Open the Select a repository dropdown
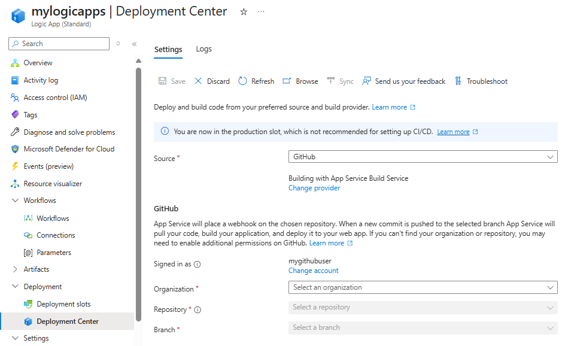The image size is (565, 346). coord(423,308)
